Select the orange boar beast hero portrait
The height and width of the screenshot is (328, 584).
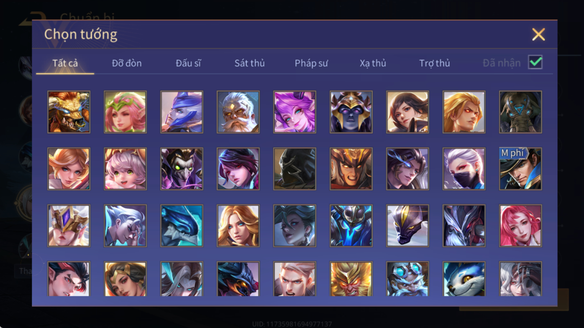[x=69, y=112]
